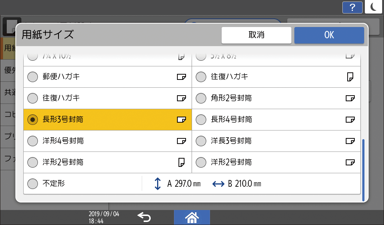The height and width of the screenshot is (225, 384).
Task: Click the B 210.0 mm value field
Action: pyautogui.click(x=244, y=184)
